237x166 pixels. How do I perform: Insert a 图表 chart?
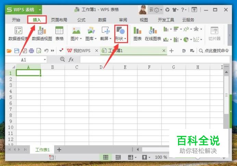[x=137, y=34]
